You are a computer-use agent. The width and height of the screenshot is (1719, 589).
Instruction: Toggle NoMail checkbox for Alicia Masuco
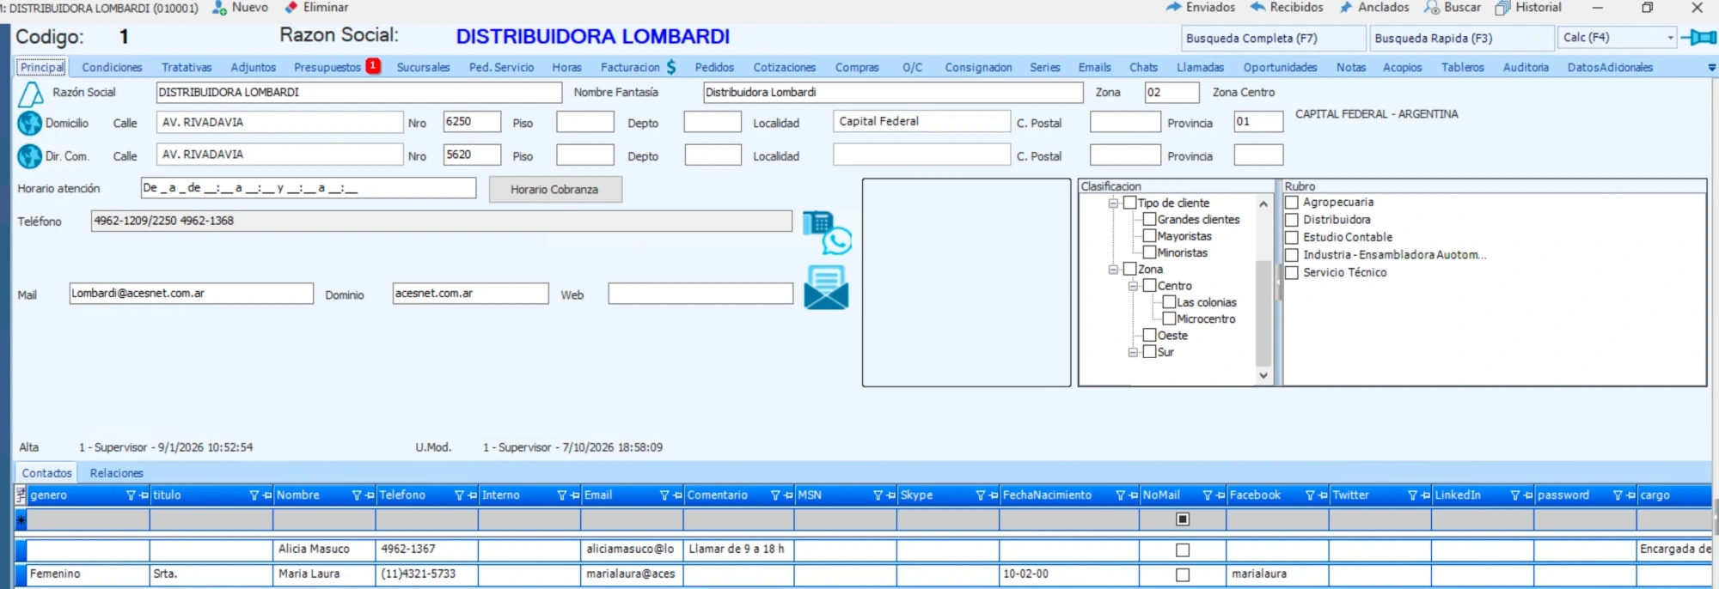tap(1183, 550)
